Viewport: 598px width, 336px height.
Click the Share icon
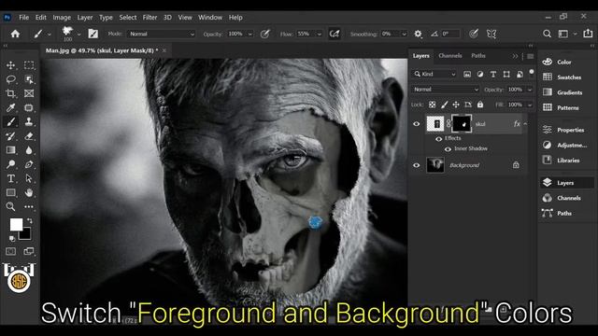pyautogui.click(x=588, y=34)
